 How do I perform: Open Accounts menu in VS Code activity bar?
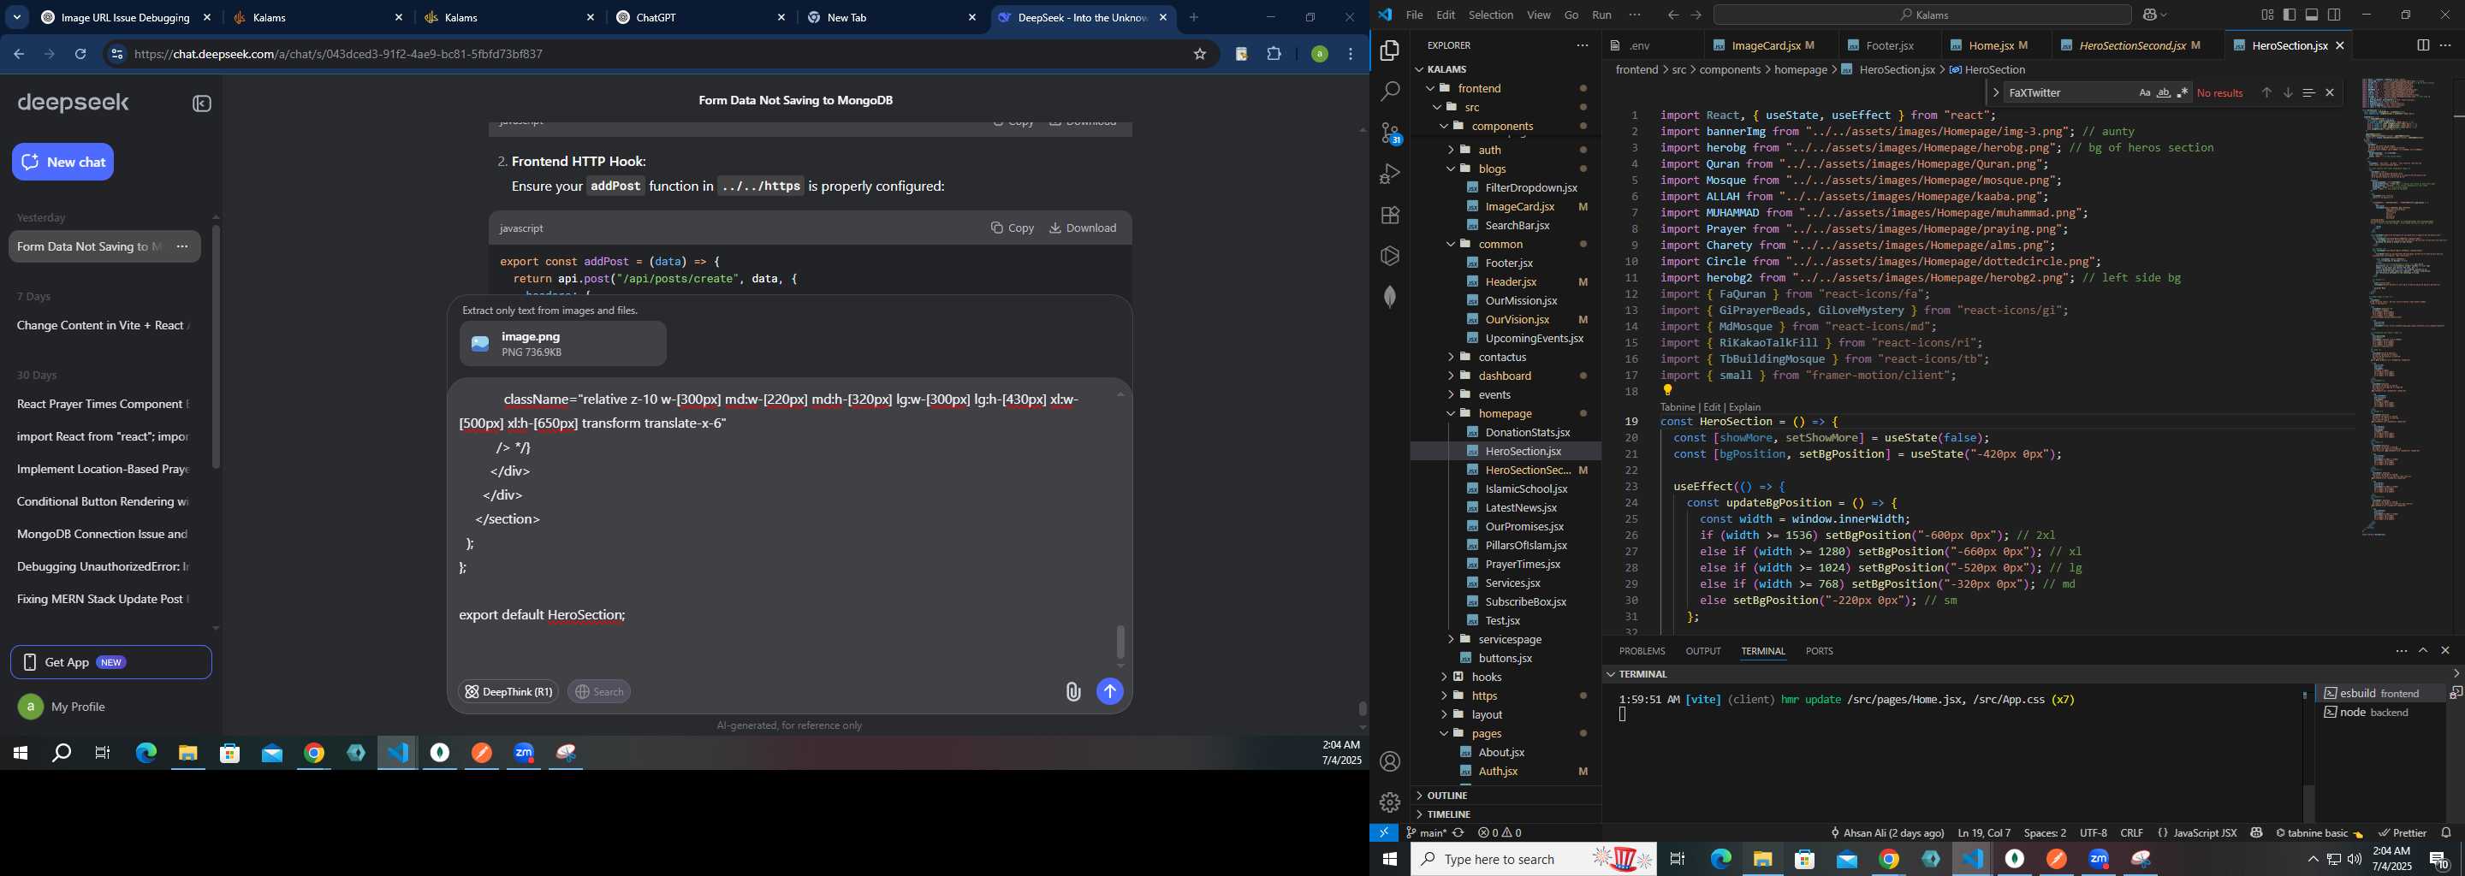1389,761
